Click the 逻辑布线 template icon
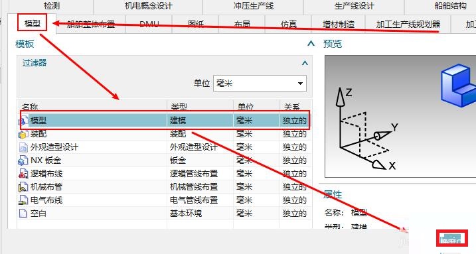This screenshot has width=476, height=254. click(23, 174)
